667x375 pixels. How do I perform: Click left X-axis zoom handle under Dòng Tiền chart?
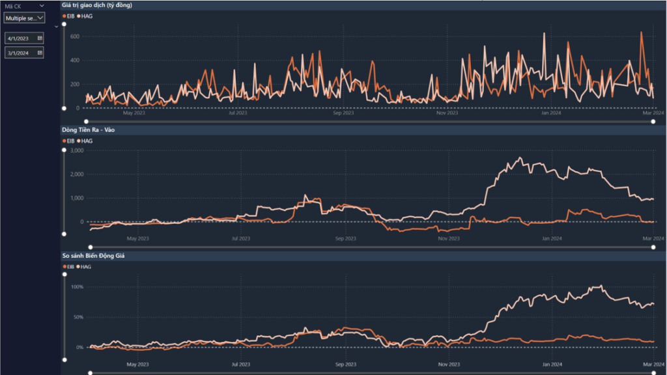click(x=90, y=247)
